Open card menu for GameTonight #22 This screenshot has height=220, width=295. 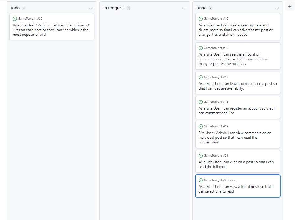[232, 180]
